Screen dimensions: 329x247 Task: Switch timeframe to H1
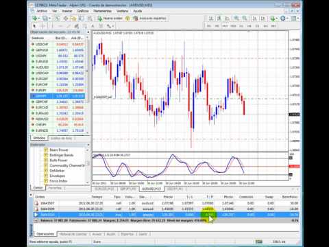click(241, 26)
